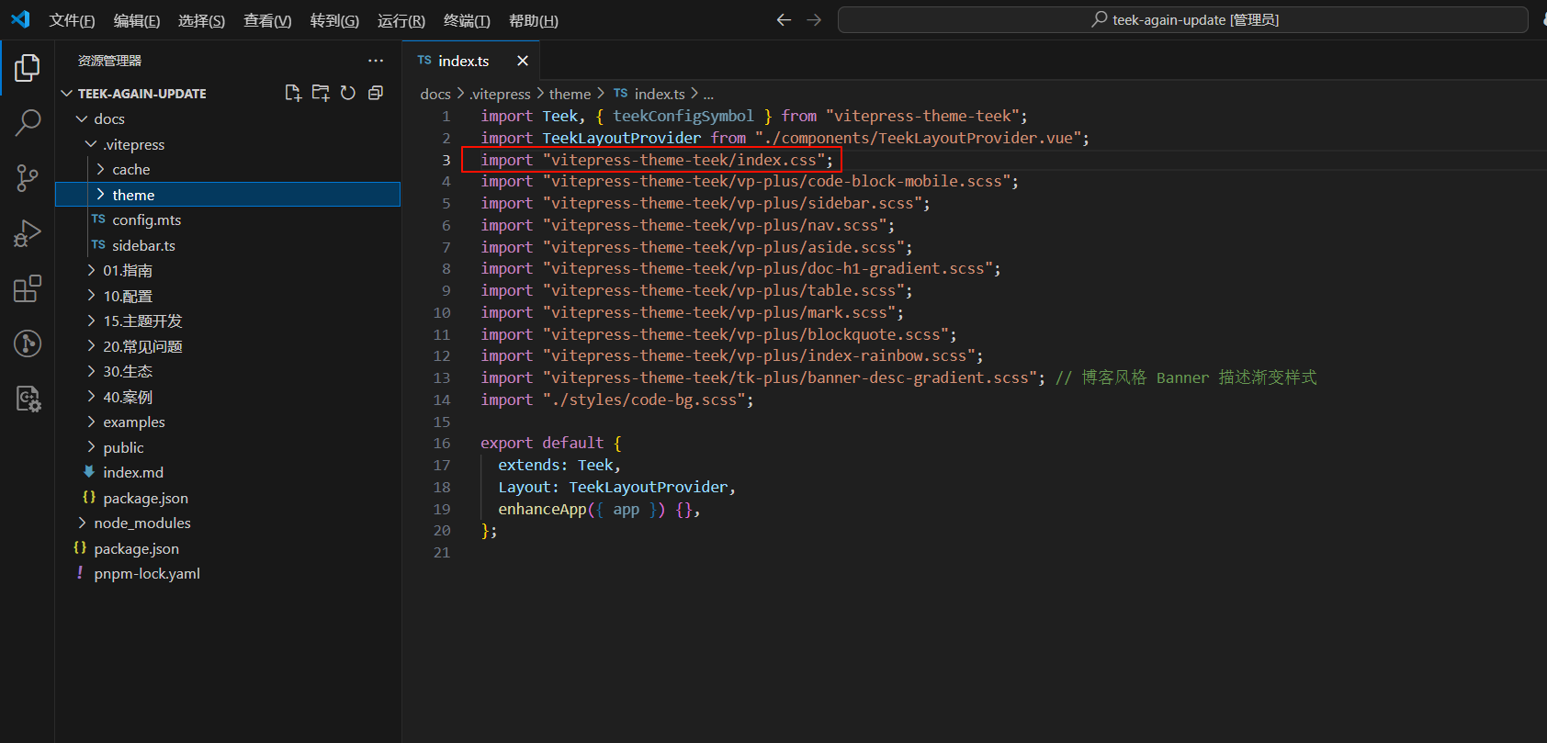Open pnpm-lock.yaml from the tree
Viewport: 1547px width, 743px height.
point(147,573)
